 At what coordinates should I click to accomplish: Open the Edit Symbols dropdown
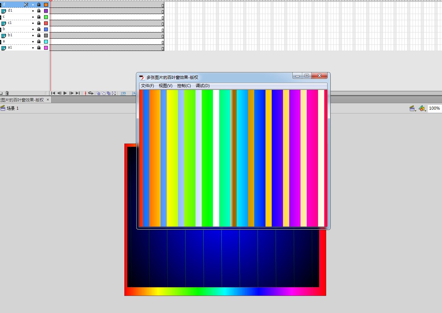pyautogui.click(x=422, y=108)
